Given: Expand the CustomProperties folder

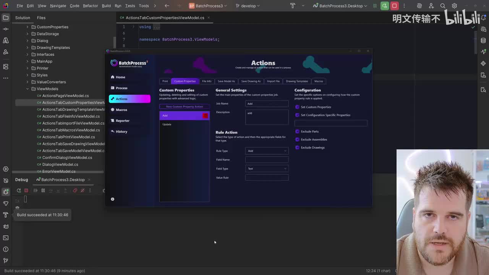Looking at the screenshot, I should point(28,27).
